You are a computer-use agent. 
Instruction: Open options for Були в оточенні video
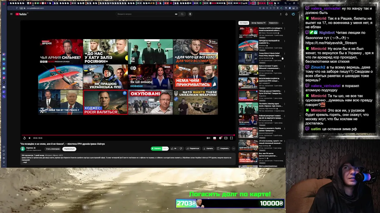tap(284, 66)
